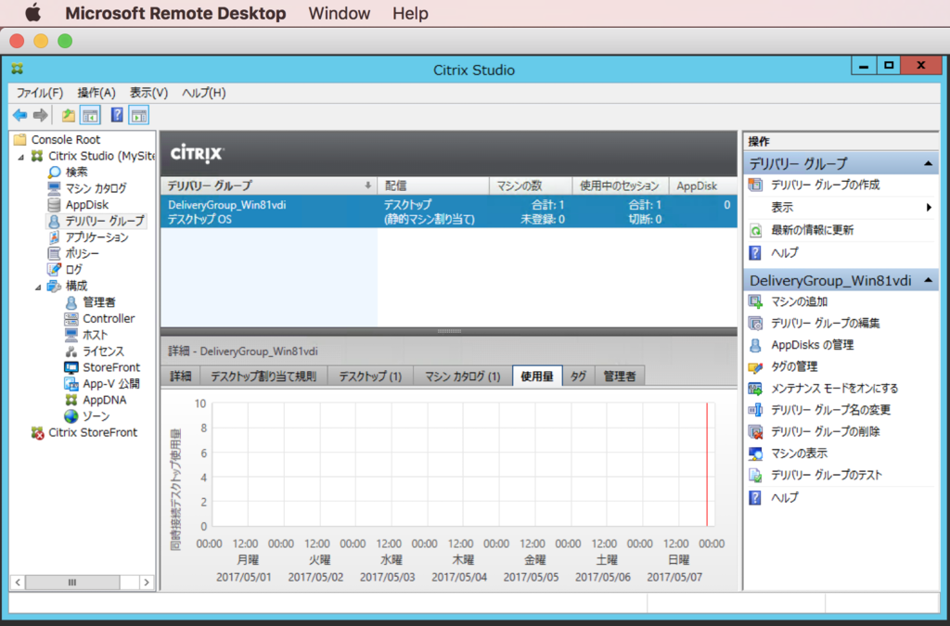This screenshot has height=626, width=950.
Task: Switch to the デスクトップ割り当て規則 tab
Action: [x=263, y=377]
